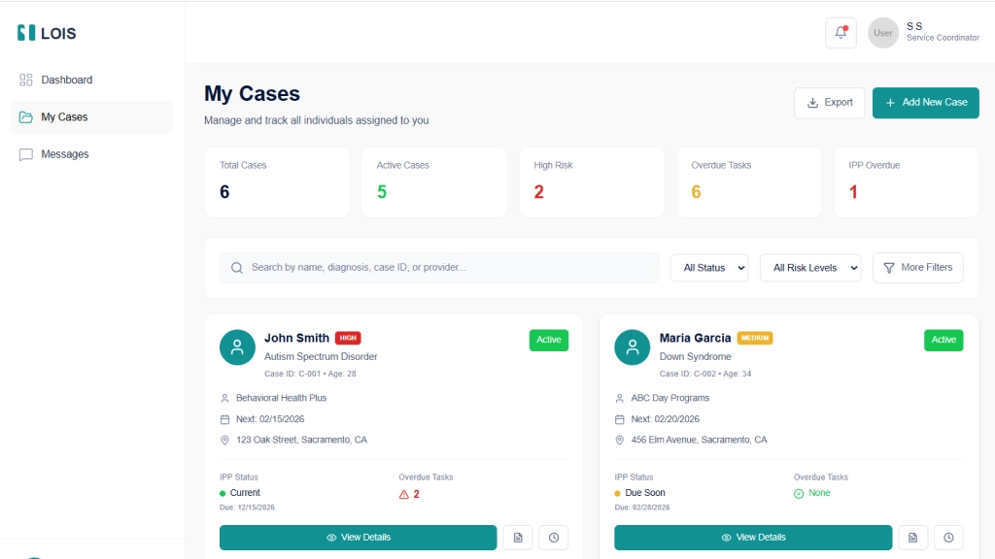Screen dimensions: 995x559
Task: Click Case ID: C-002 text
Action: (688, 374)
